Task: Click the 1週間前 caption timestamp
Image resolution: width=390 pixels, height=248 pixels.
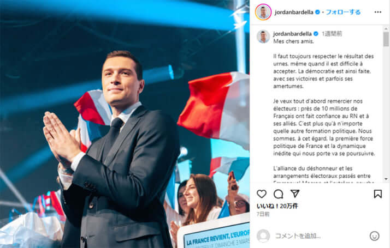Action: coord(332,34)
